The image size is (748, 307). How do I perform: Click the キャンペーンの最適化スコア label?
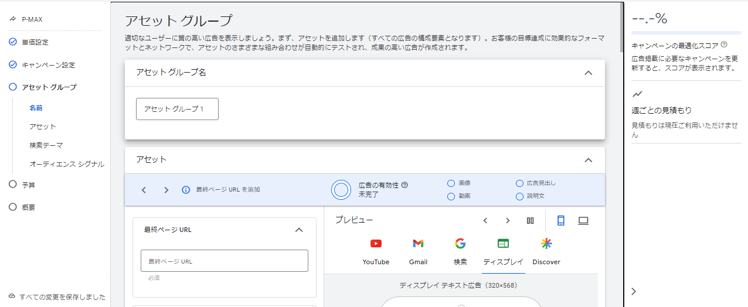pos(675,45)
